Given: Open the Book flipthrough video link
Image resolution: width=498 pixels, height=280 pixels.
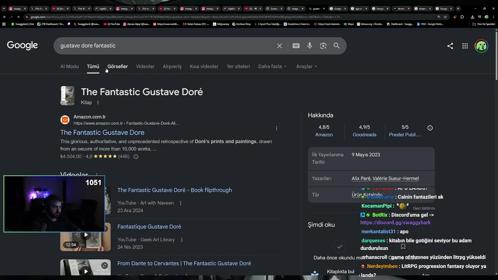Looking at the screenshot, I should (x=175, y=190).
